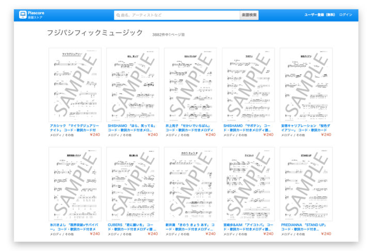Image resolution: width=372 pixels, height=251 pixels.
Task: Click 新井満「きのう きょう あす」title link
Action: (x=190, y=227)
